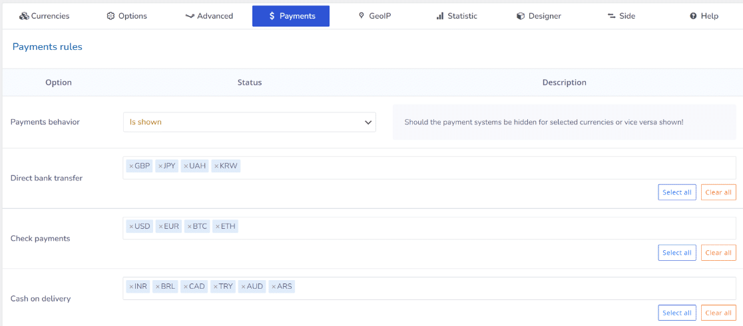743x326 pixels.
Task: Remove AUD tag from Cash on delivery
Action: (x=244, y=287)
